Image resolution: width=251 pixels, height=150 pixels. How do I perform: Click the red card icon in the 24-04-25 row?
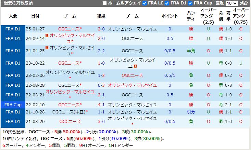(47, 48)
